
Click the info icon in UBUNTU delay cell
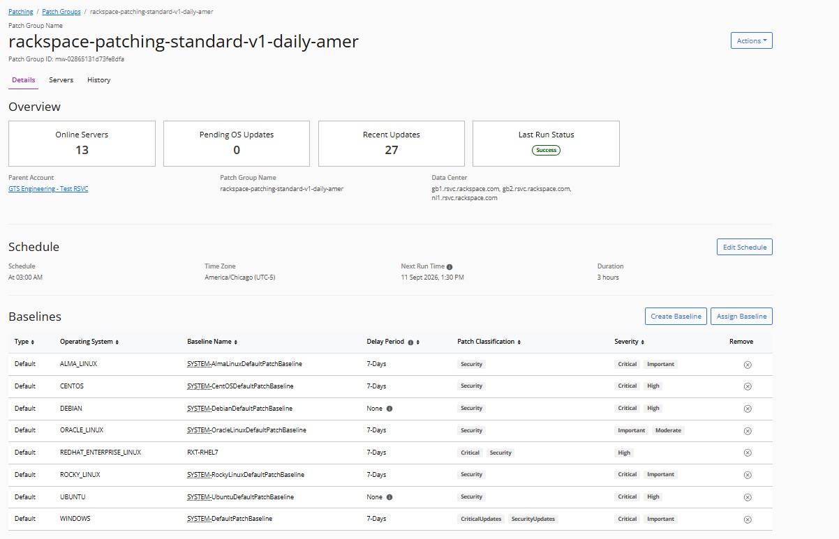(x=389, y=497)
